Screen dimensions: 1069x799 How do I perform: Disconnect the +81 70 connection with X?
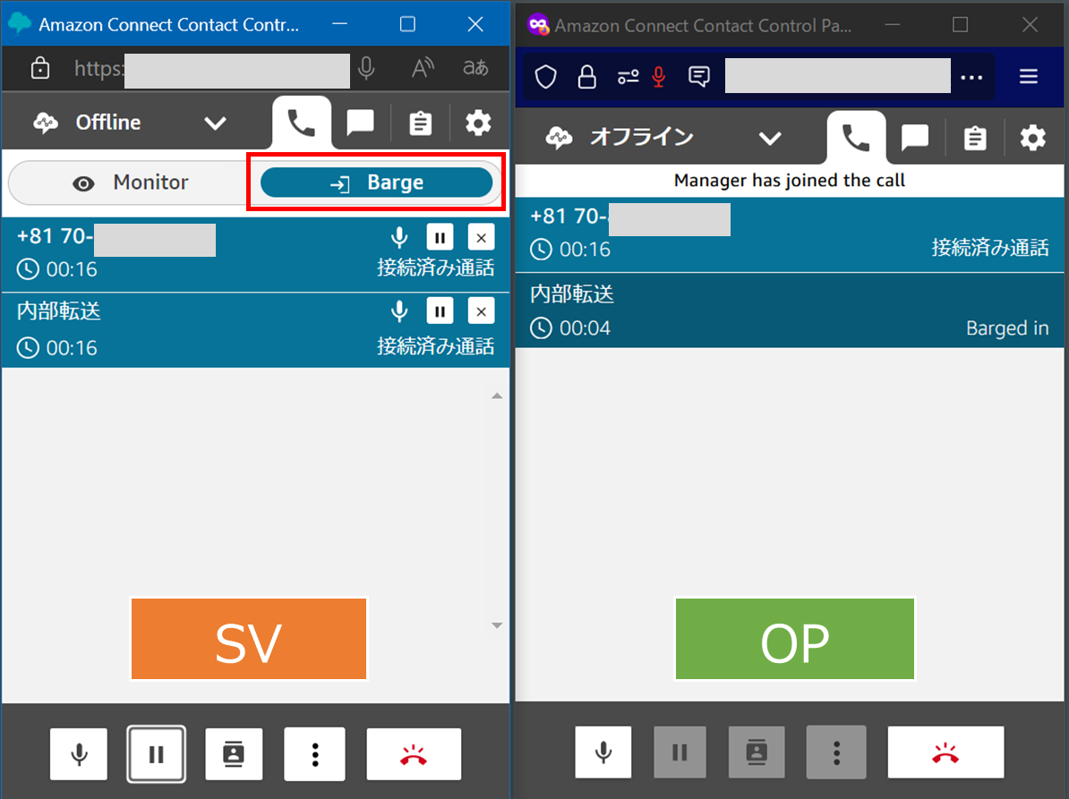482,238
